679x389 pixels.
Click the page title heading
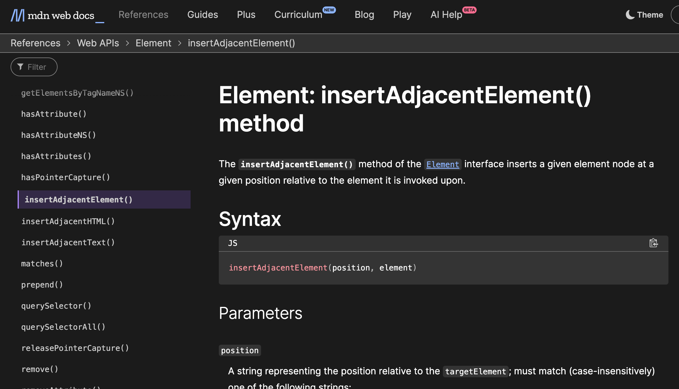coord(405,109)
